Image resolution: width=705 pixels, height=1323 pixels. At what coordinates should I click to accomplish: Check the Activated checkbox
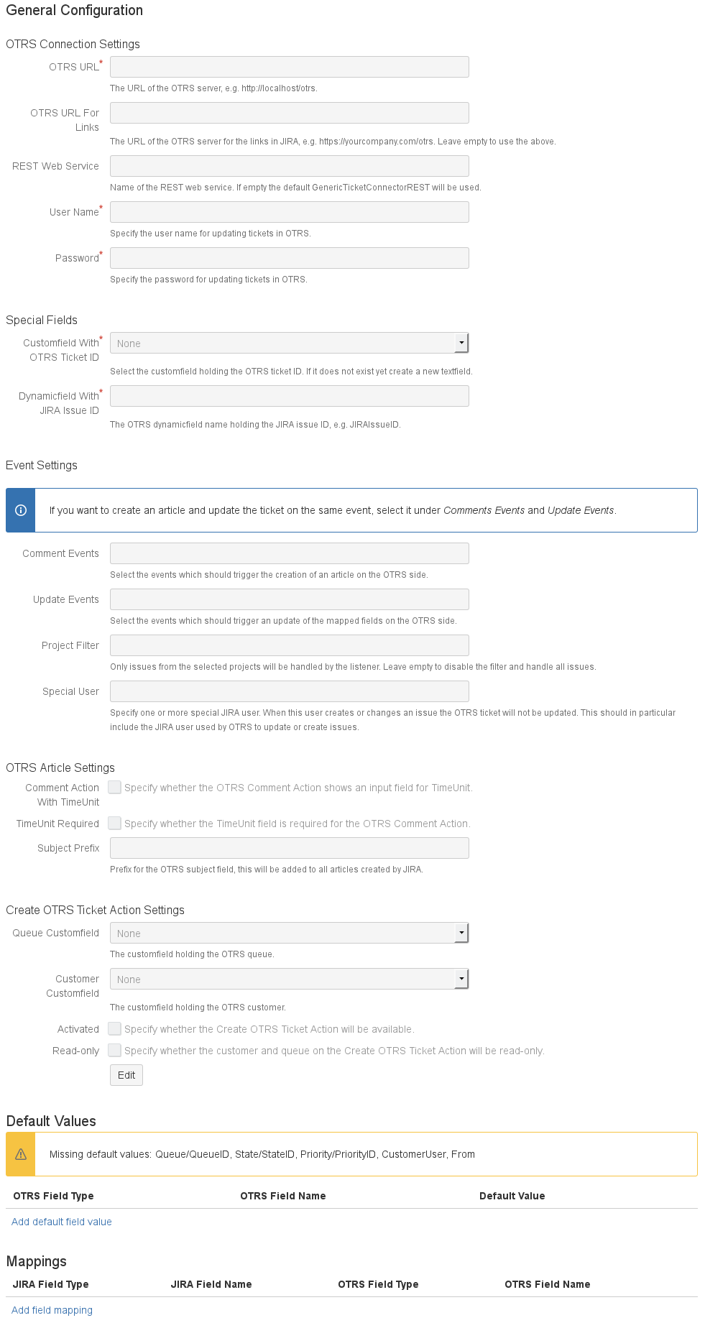[115, 1029]
